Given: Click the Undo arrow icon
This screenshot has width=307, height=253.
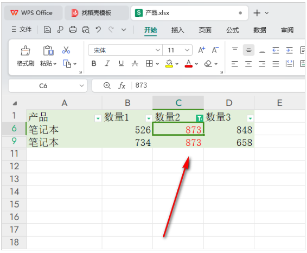Looking at the screenshot, I should tap(98, 30).
